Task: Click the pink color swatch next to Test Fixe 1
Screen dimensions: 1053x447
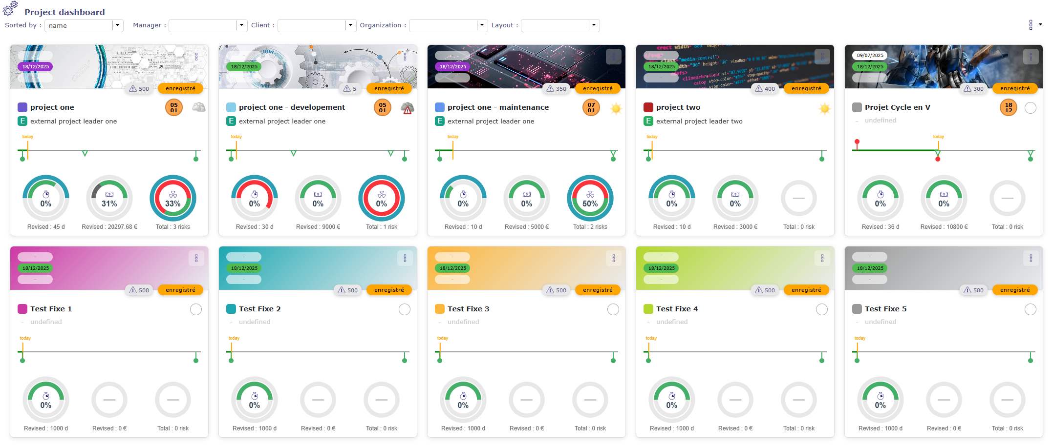Action: (21, 308)
